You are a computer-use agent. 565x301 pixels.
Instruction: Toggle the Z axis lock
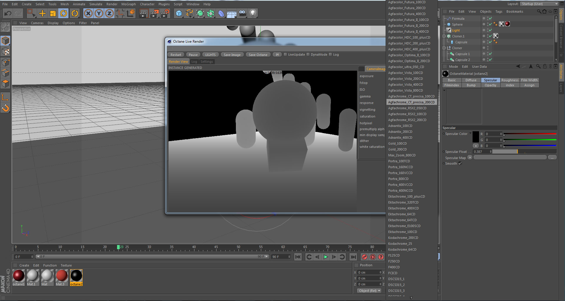(x=109, y=13)
